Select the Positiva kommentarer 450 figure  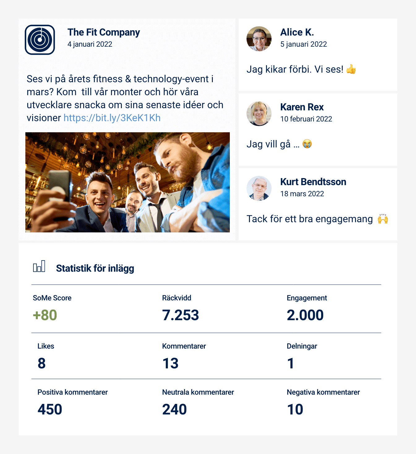pos(50,409)
